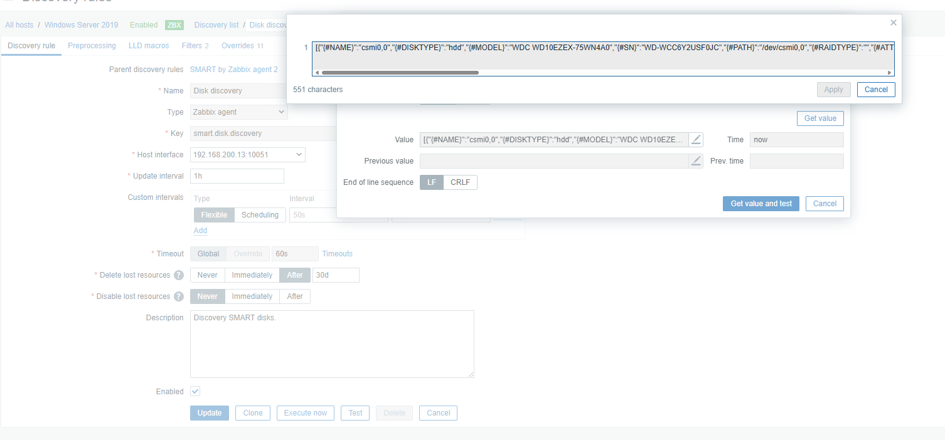Click the horizontal scrollbar thumb in popup
Screen dimensions: 945x440
(400, 73)
